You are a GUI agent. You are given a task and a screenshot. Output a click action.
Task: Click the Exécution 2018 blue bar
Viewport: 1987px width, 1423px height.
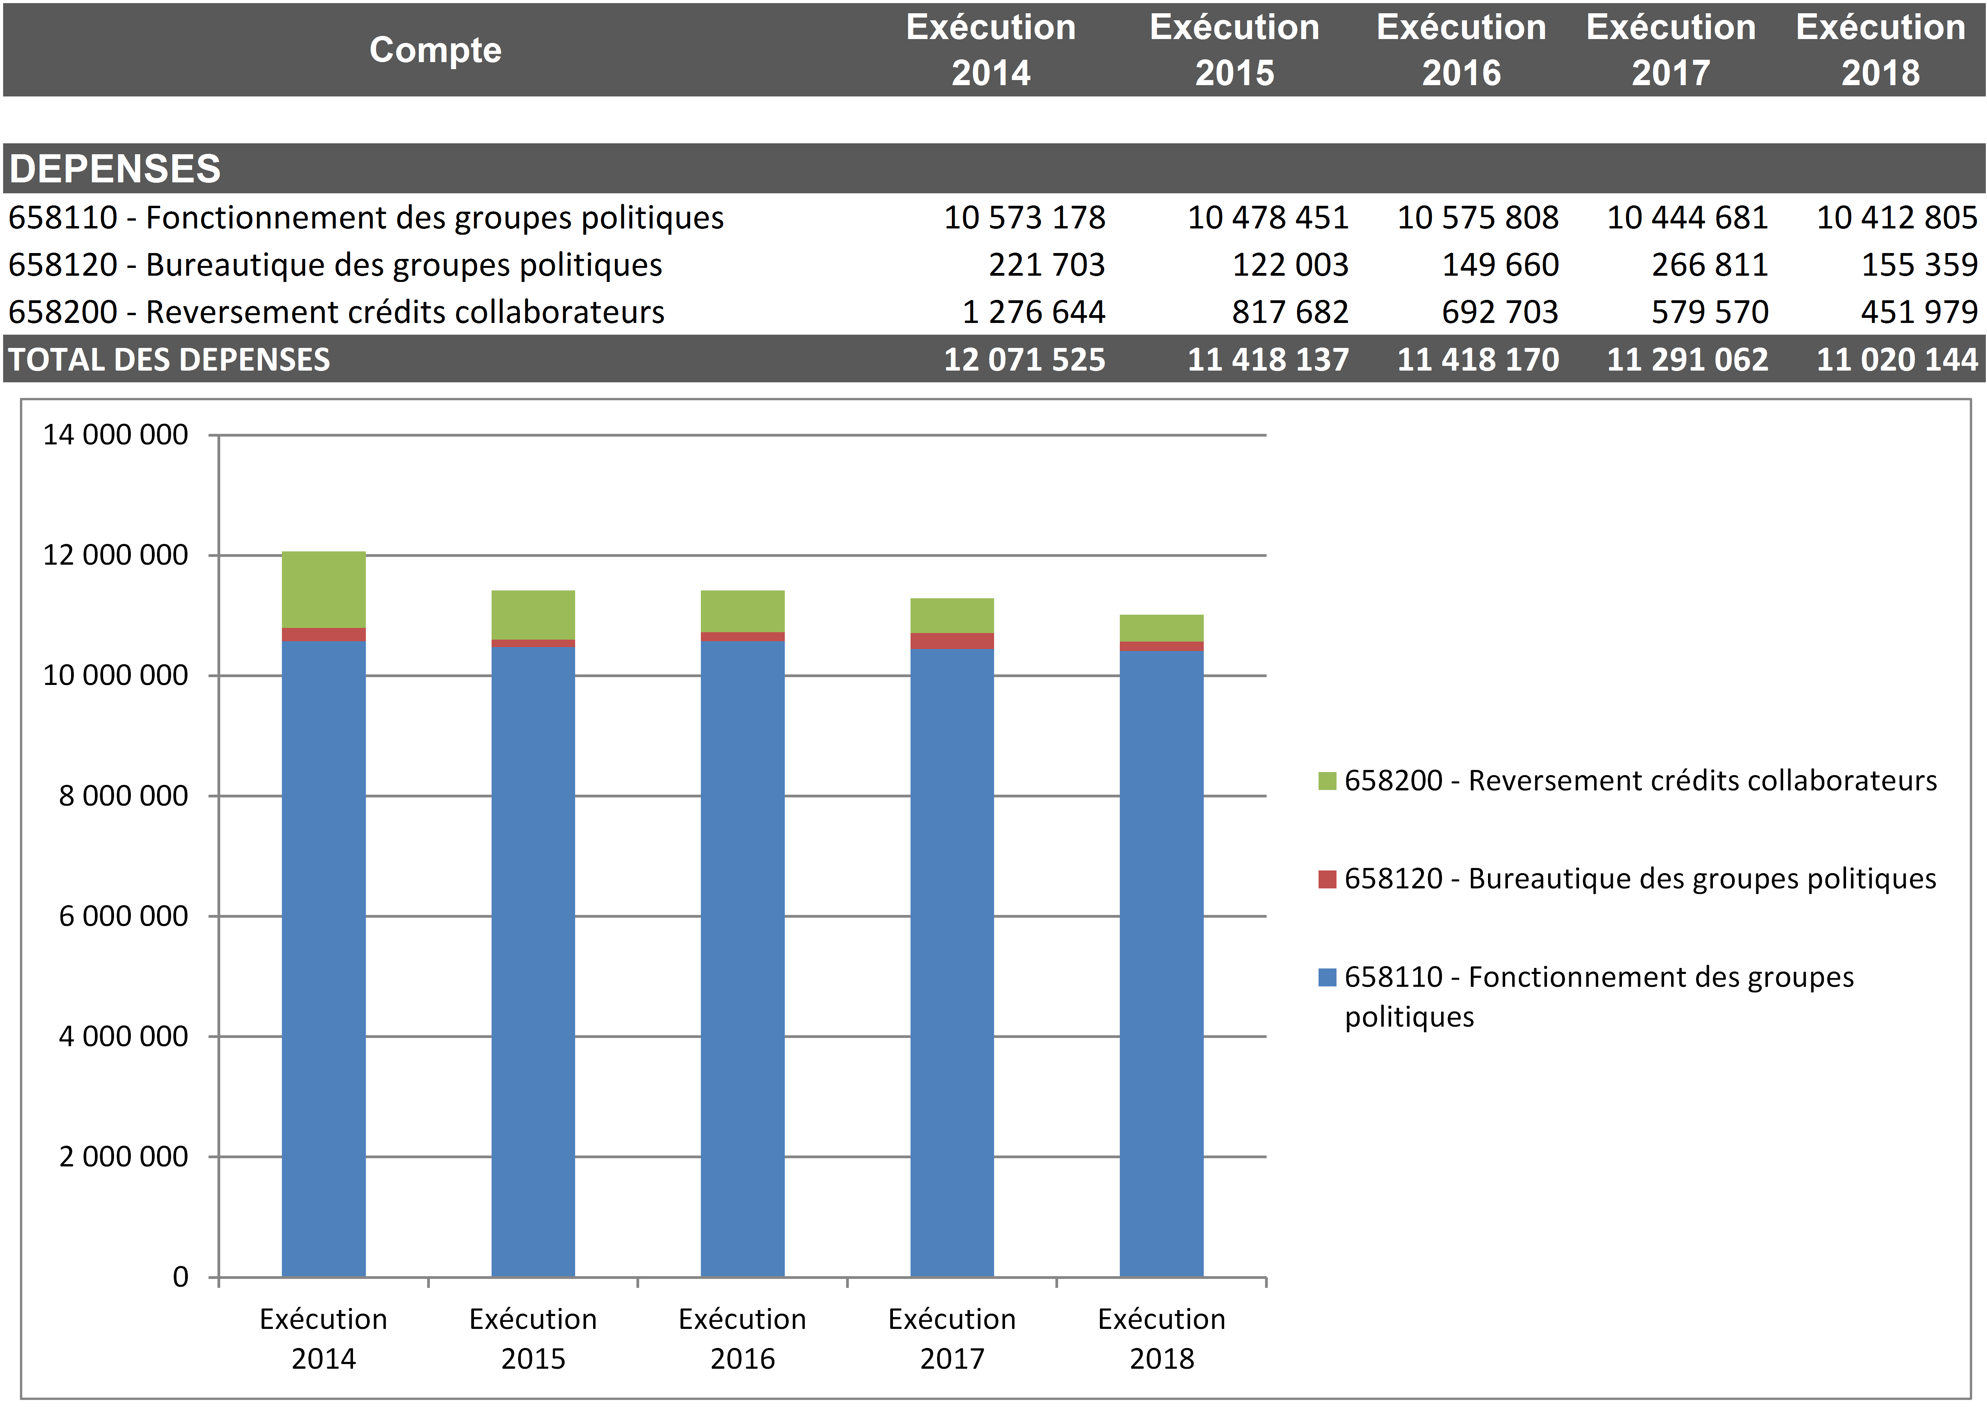(x=1161, y=964)
